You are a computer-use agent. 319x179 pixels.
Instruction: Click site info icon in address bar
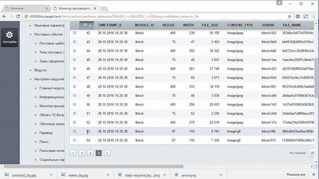[x=26, y=16]
